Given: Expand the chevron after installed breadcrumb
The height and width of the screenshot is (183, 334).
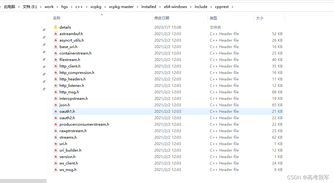Looking at the screenshot, I should click(160, 7).
